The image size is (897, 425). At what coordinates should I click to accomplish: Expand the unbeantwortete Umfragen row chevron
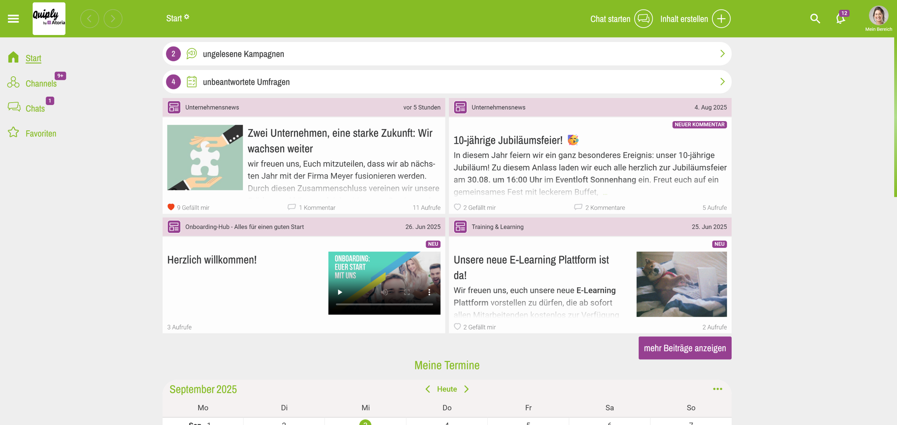(722, 82)
